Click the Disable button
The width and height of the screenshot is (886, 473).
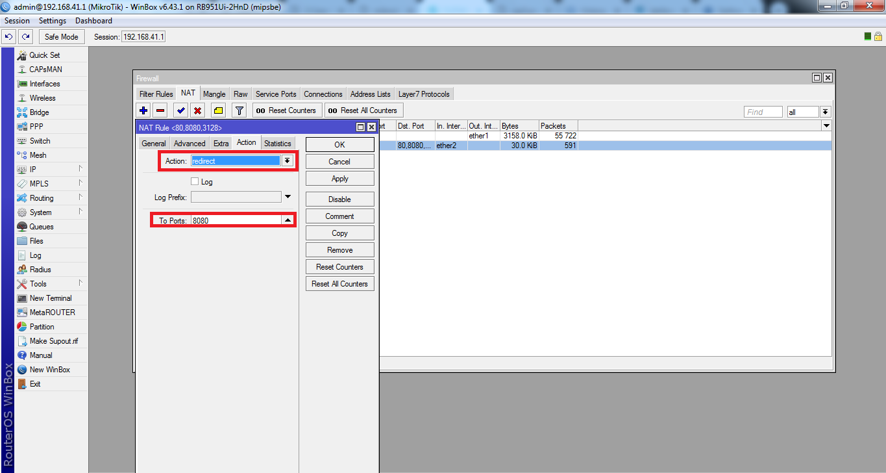click(340, 199)
